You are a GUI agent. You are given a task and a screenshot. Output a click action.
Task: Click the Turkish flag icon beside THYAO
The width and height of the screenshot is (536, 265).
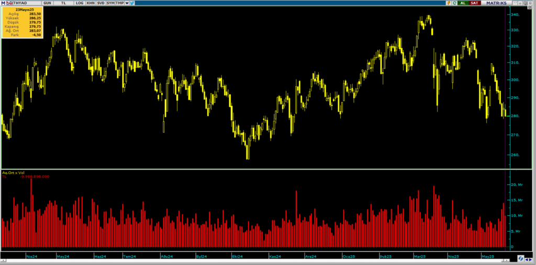[10, 3]
